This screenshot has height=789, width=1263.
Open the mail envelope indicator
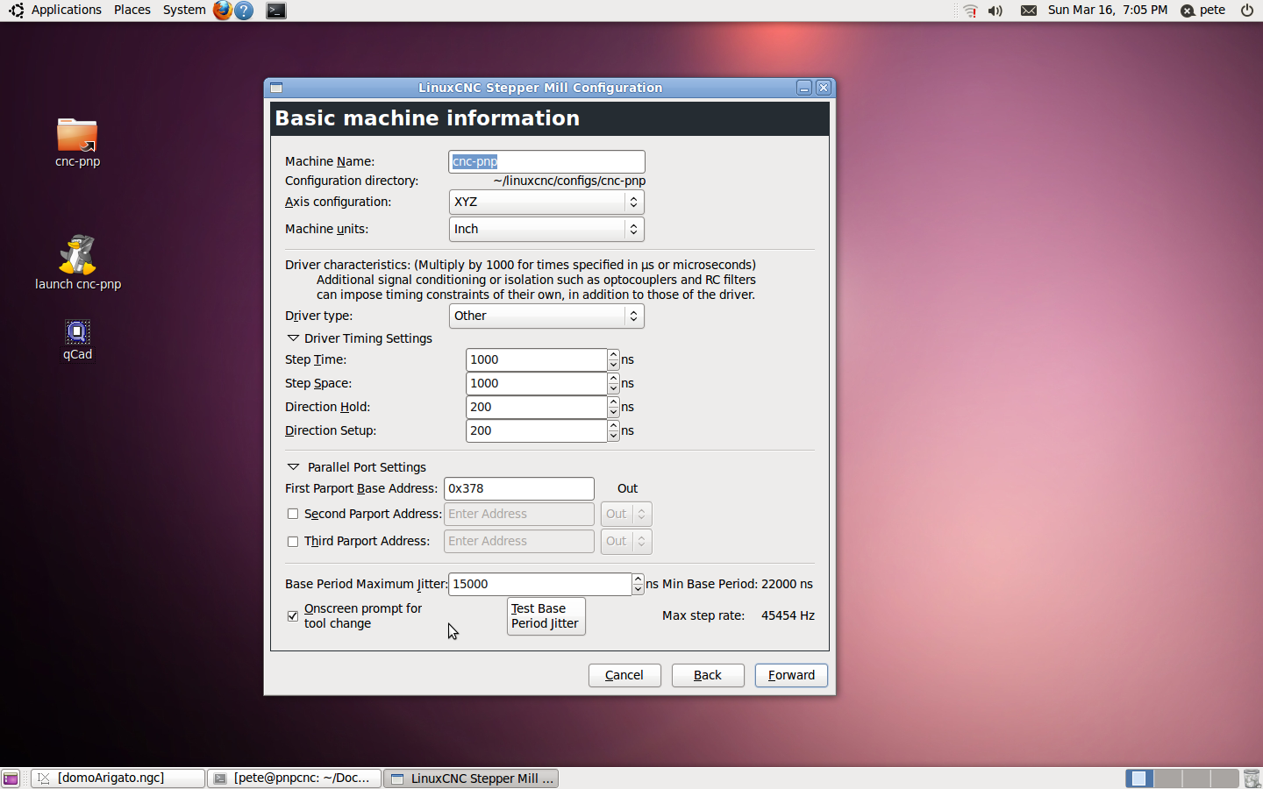pos(1029,11)
